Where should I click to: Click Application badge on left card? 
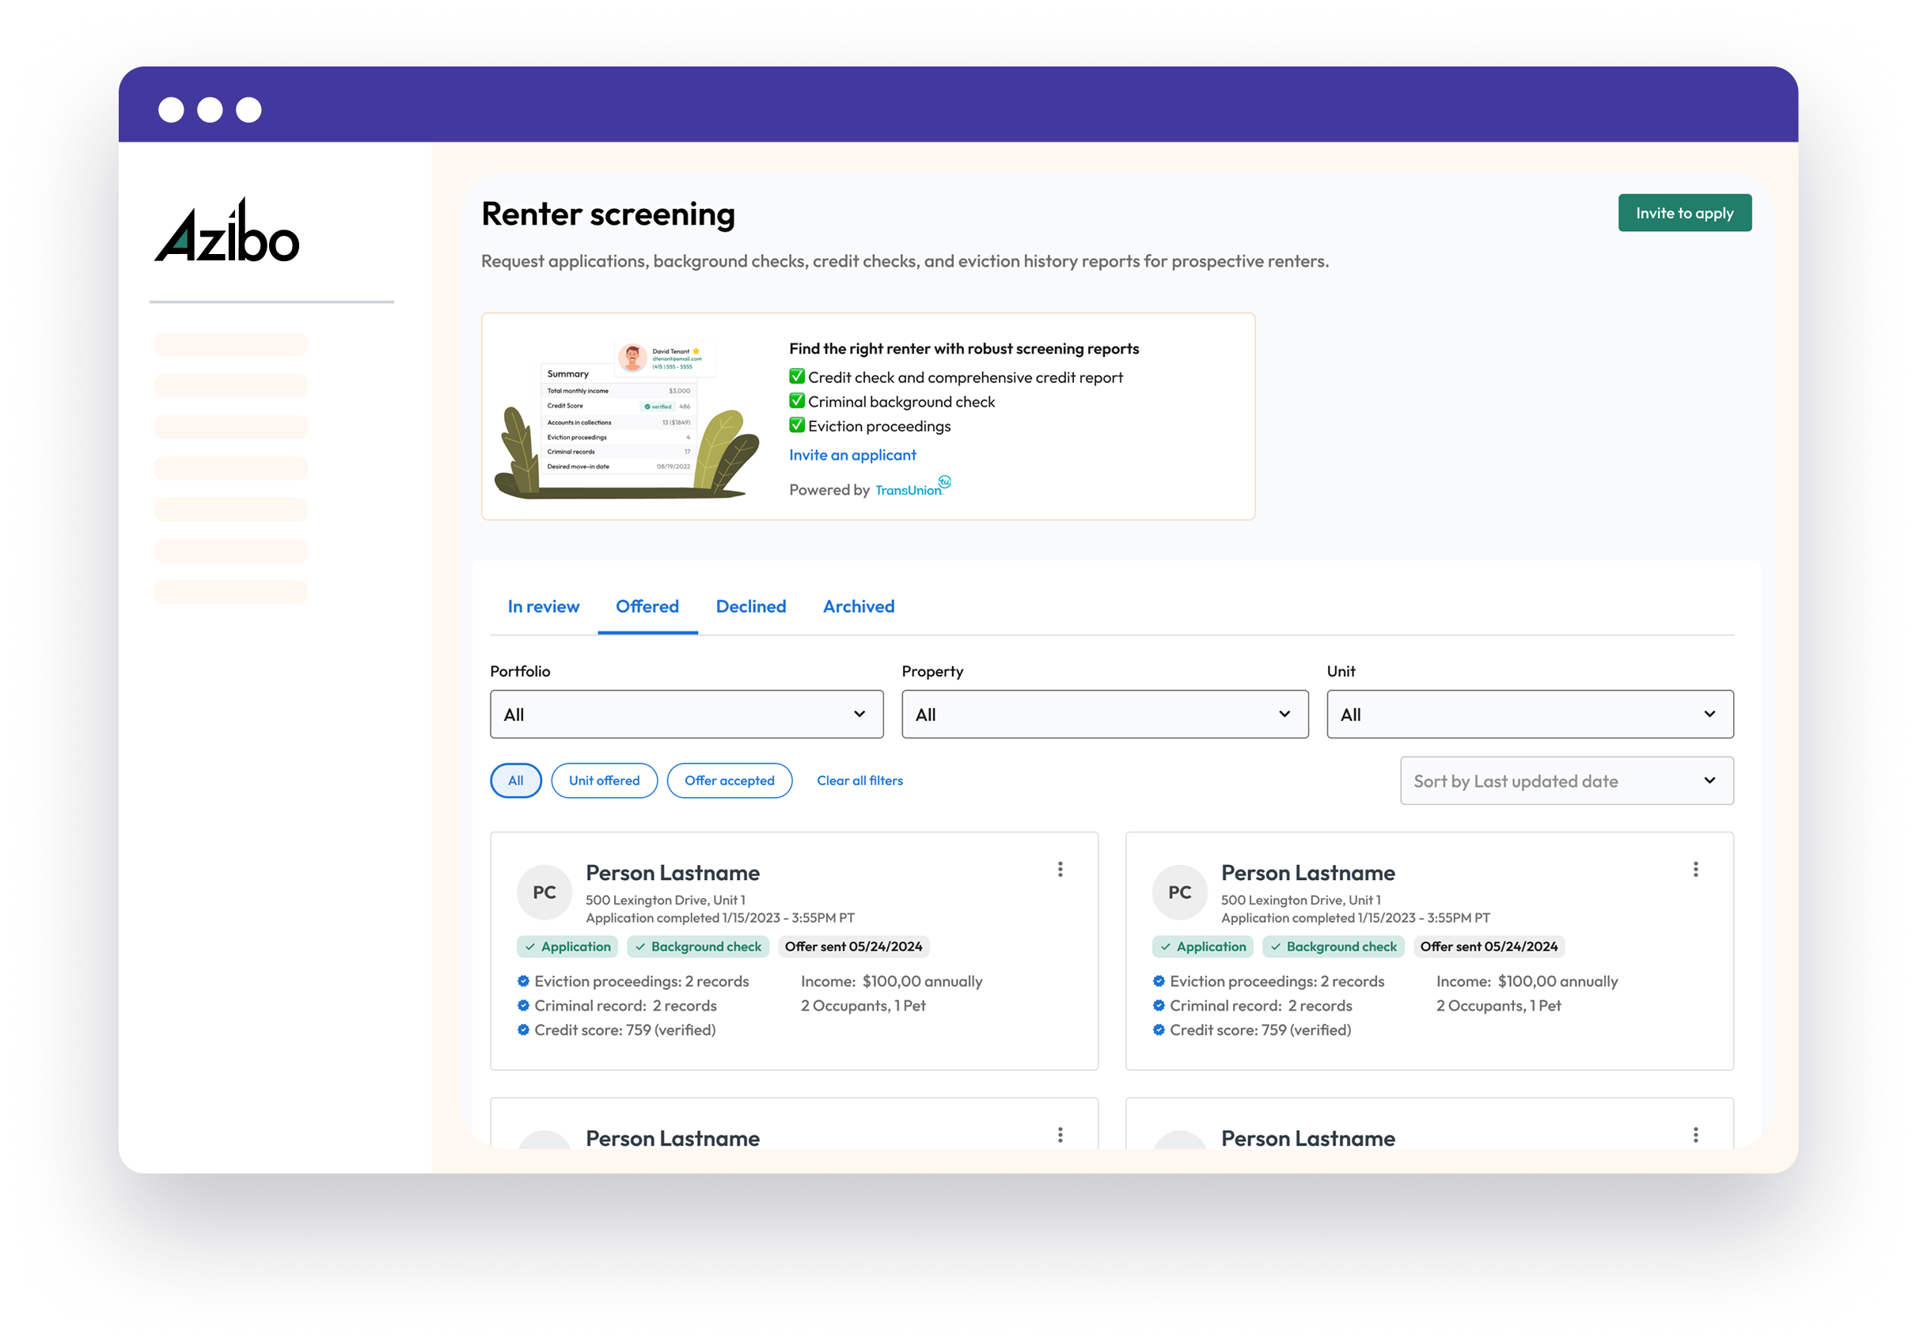pos(567,947)
